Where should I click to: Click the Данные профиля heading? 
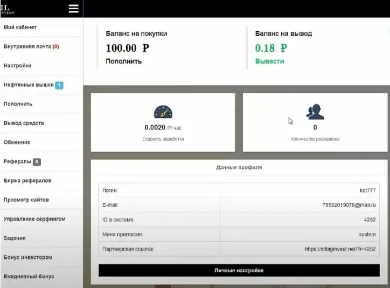(x=239, y=167)
